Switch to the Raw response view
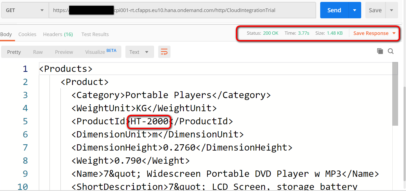Screen dimensions: 406x191 tap(37, 52)
